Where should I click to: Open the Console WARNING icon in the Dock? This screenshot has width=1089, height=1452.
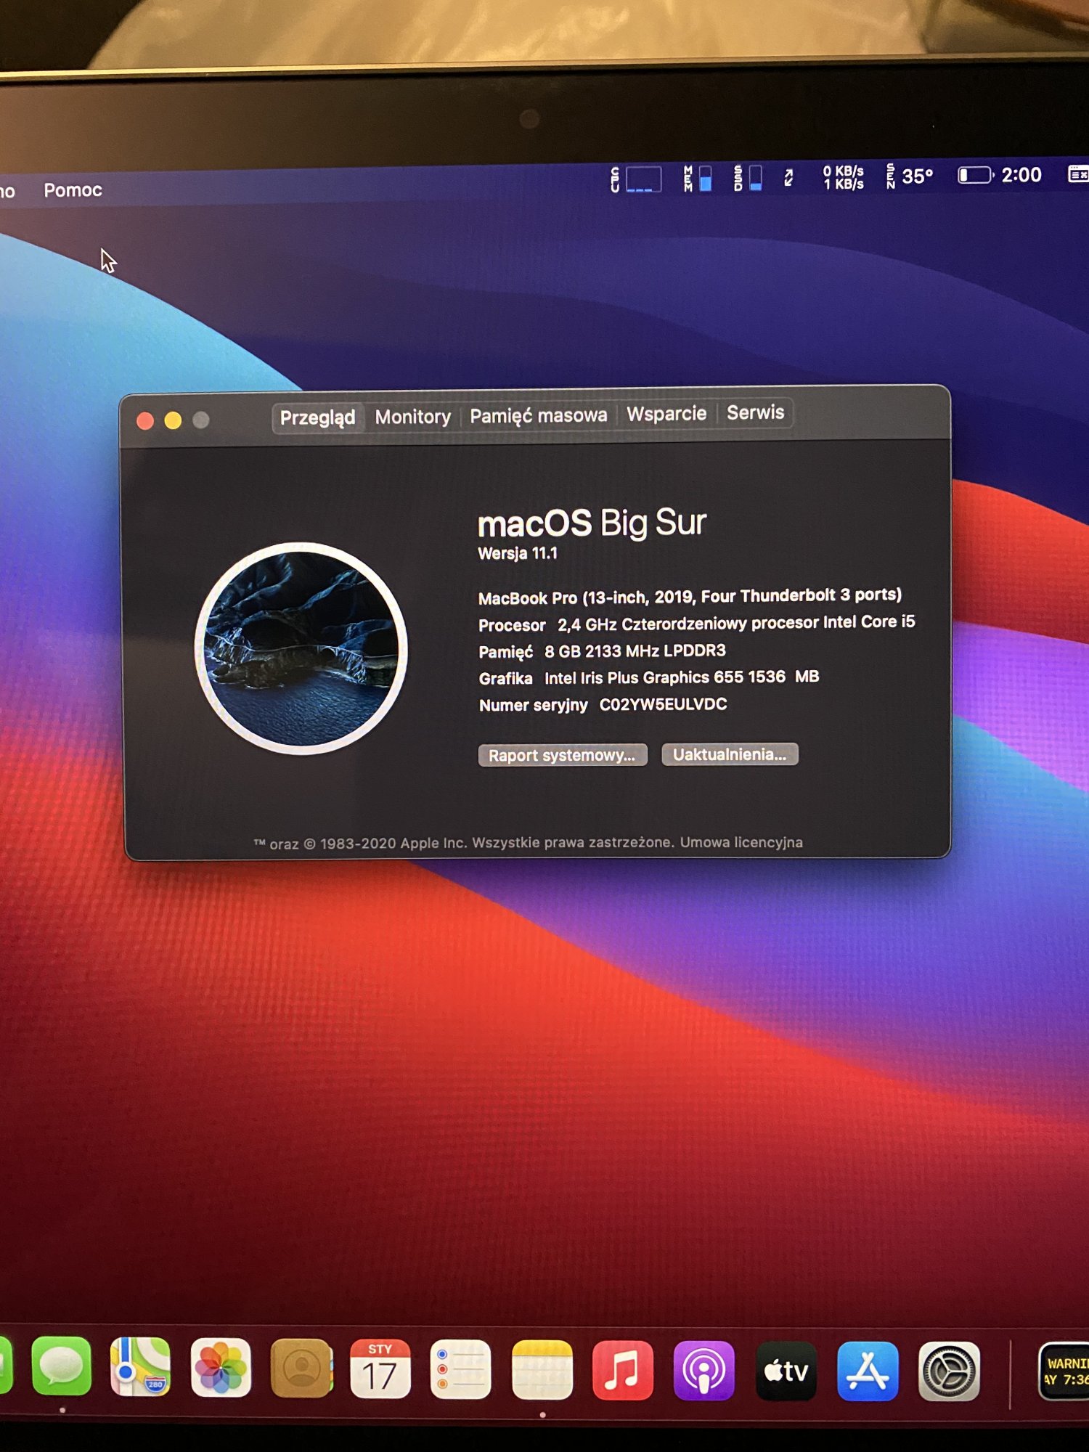pos(1064,1371)
